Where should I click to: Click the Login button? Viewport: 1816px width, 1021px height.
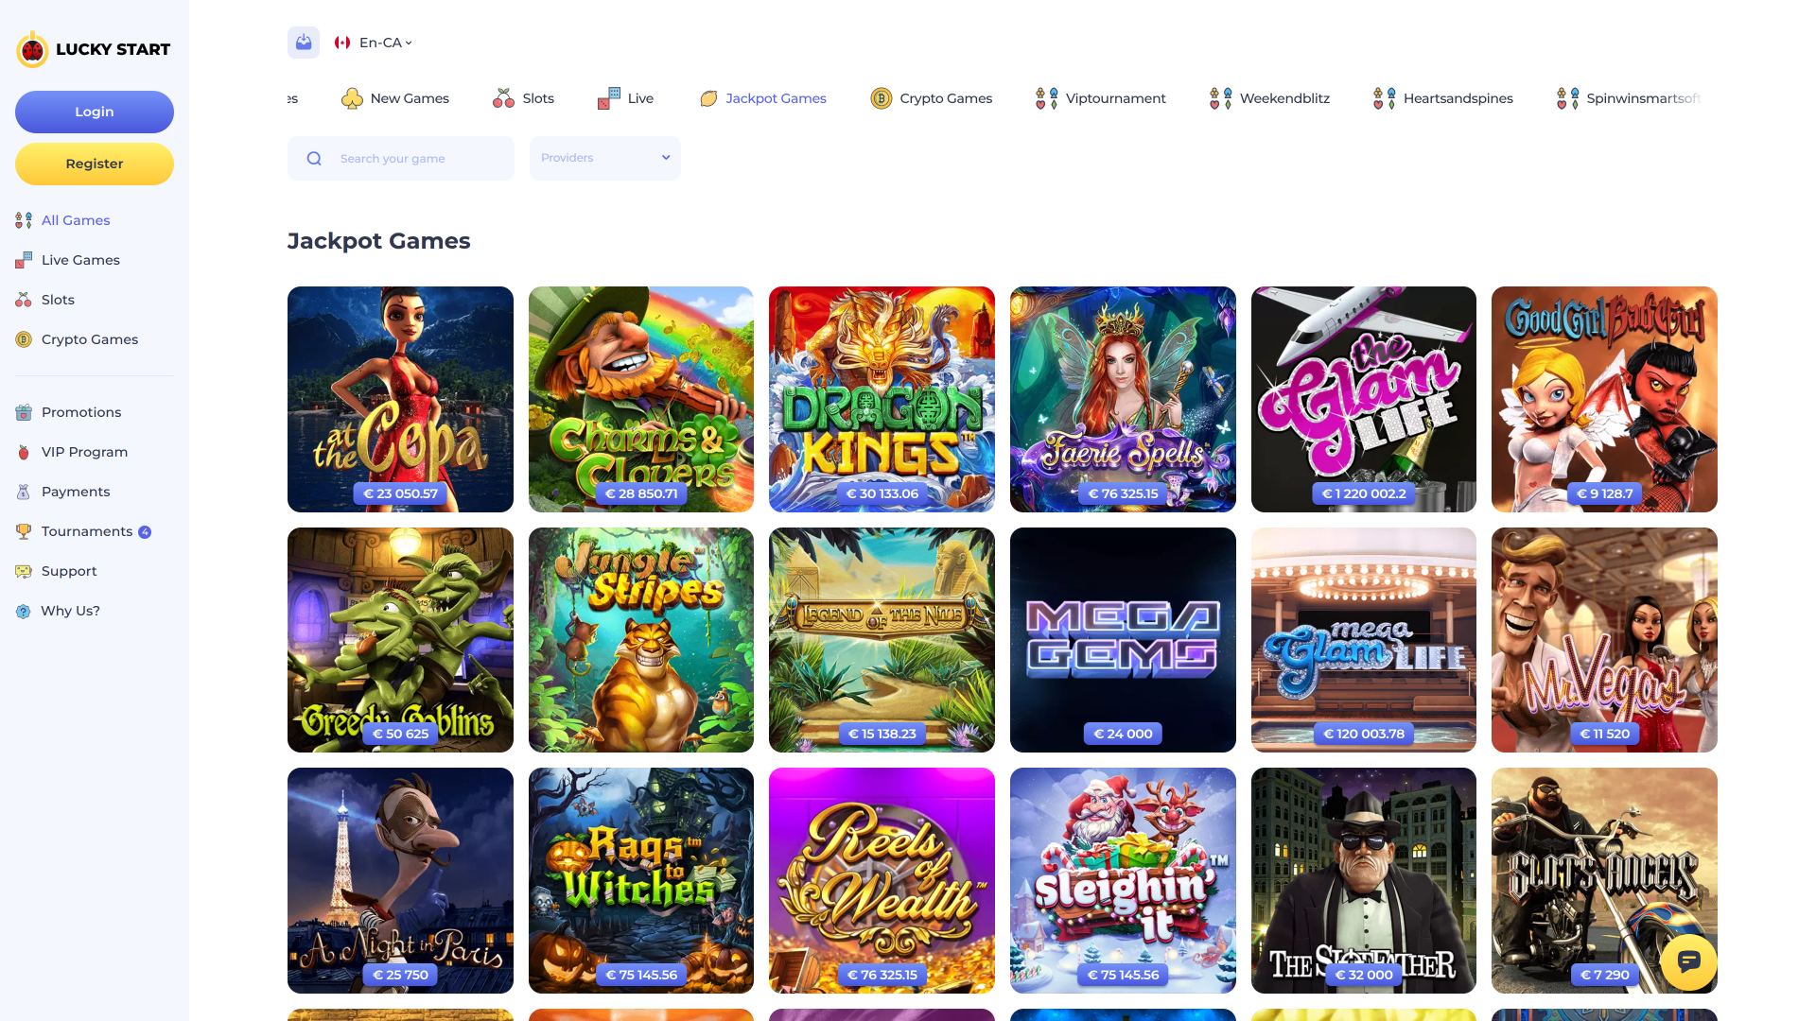point(94,112)
